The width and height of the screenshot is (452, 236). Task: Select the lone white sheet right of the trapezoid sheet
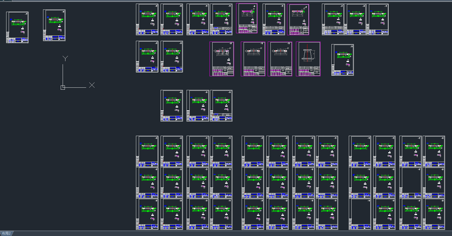[x=343, y=60]
